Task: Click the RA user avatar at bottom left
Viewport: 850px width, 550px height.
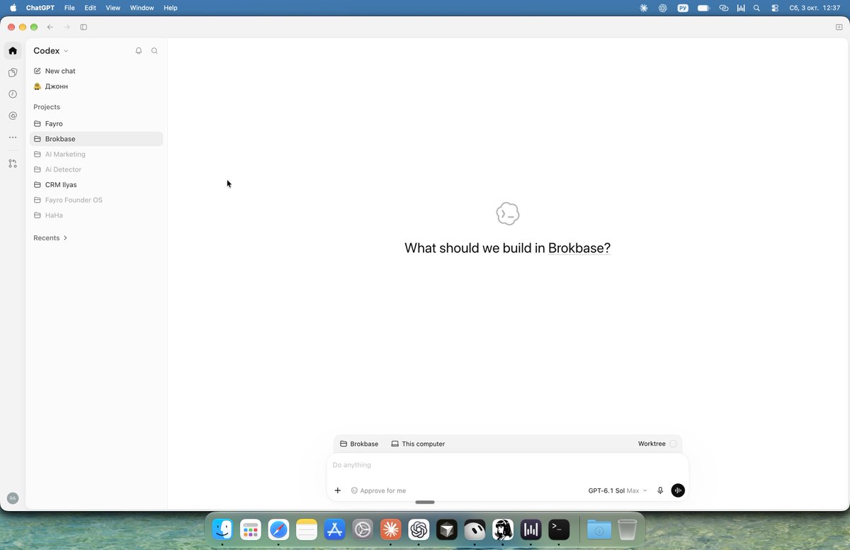Action: (13, 498)
